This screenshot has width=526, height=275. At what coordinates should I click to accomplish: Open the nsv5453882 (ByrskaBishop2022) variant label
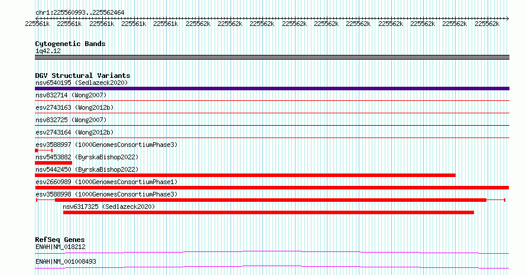pyautogui.click(x=87, y=157)
